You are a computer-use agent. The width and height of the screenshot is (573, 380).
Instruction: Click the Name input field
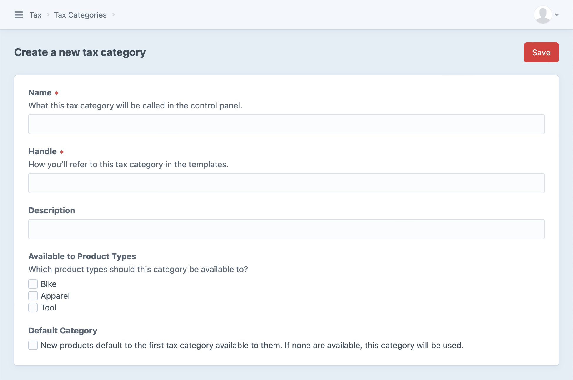click(286, 124)
